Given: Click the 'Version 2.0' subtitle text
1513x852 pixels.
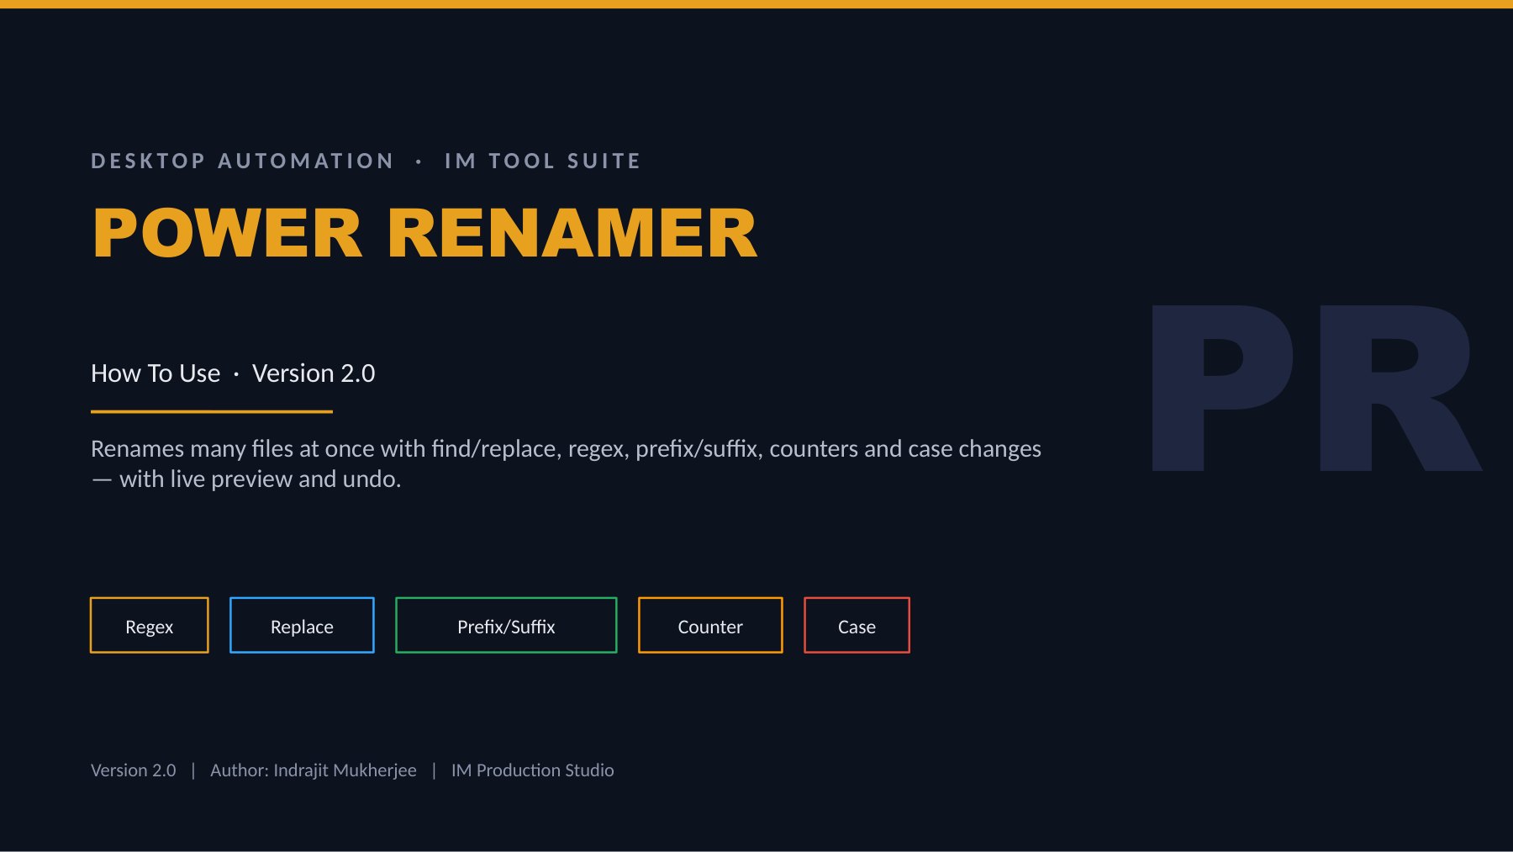Looking at the screenshot, I should [x=314, y=373].
